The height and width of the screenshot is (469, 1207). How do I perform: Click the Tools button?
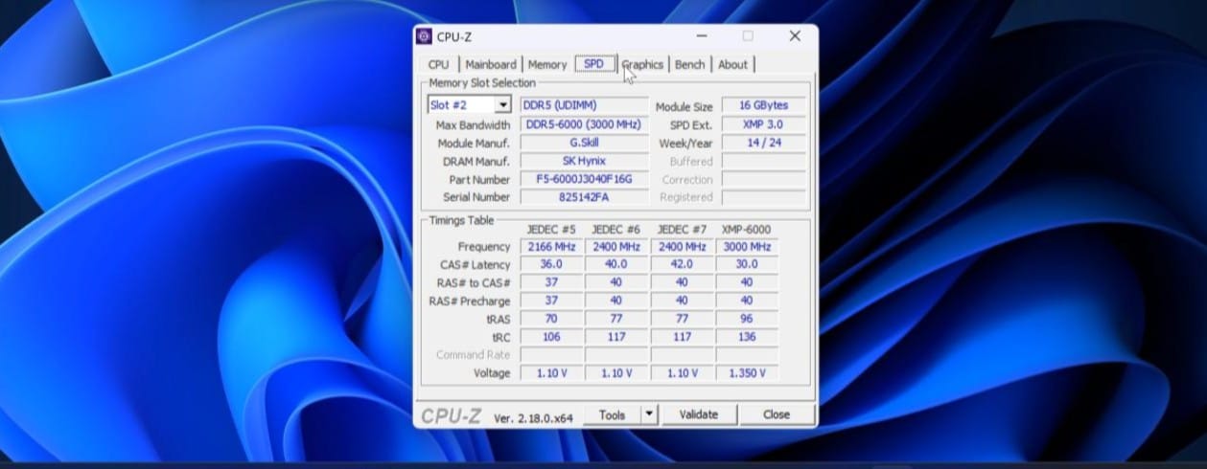pos(612,414)
